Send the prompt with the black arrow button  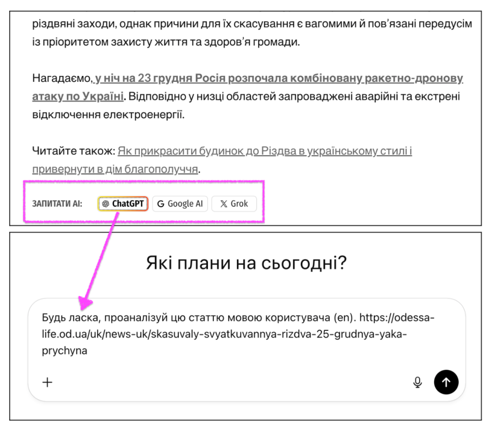click(446, 382)
